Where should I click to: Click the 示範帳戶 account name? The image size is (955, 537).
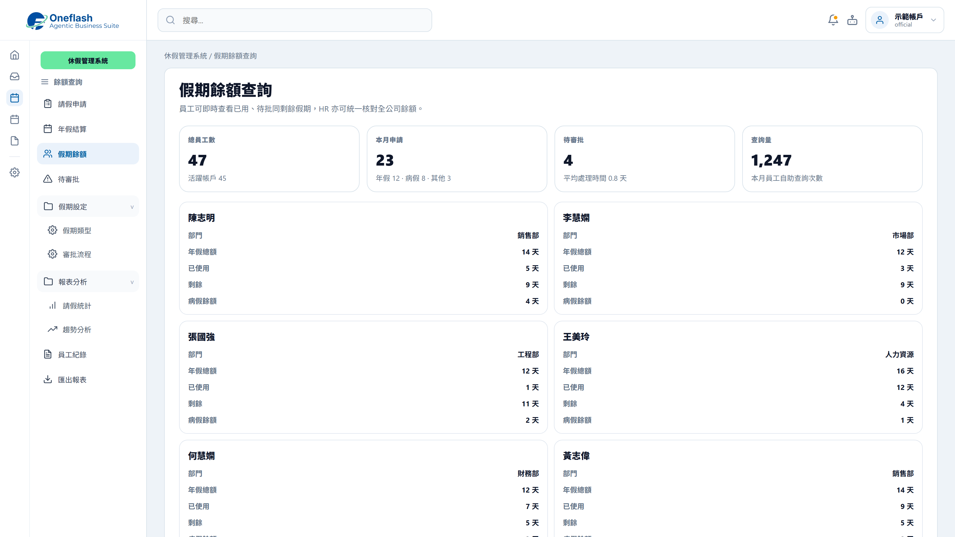point(908,17)
